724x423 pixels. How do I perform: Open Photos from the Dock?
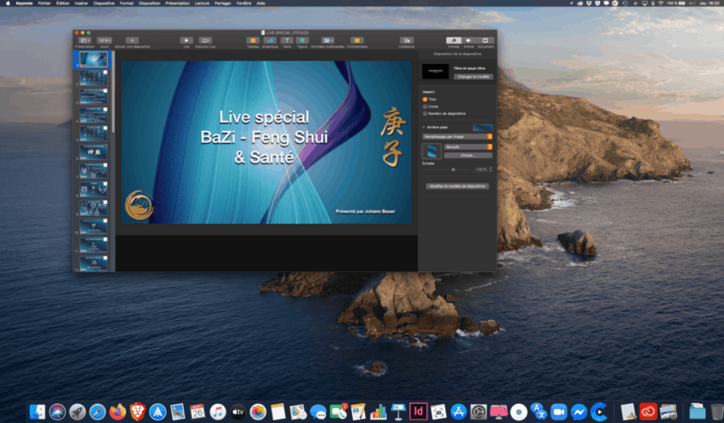[258, 412]
